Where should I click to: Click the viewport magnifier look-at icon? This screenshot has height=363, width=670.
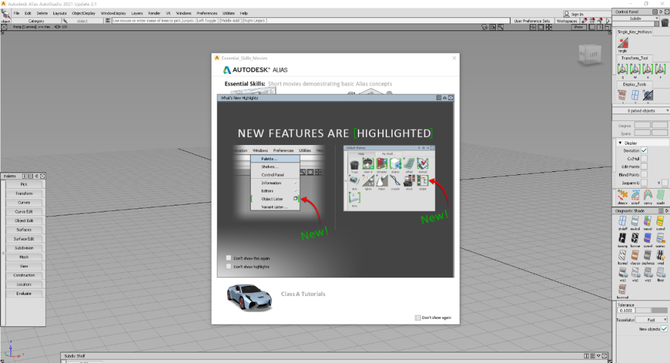click(x=501, y=27)
